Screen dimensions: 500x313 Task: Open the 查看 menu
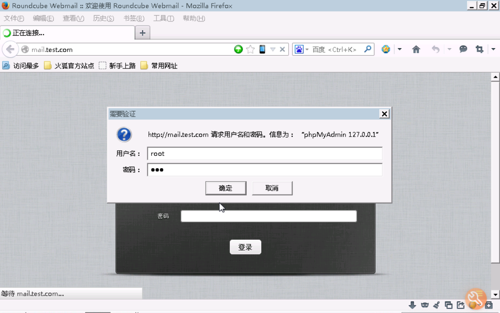point(73,18)
